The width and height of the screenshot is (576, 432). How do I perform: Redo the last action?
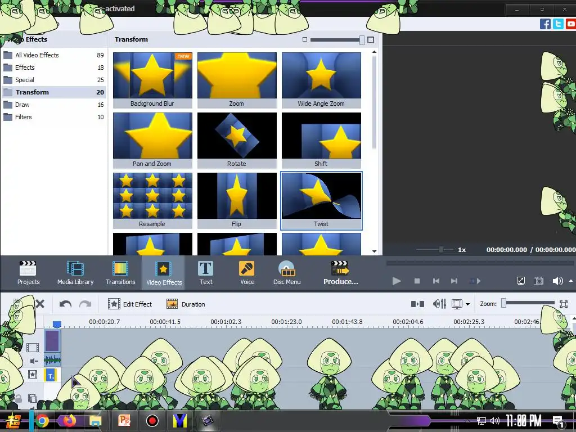(x=85, y=304)
